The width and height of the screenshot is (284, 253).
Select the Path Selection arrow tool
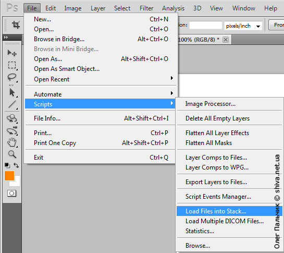(x=12, y=92)
